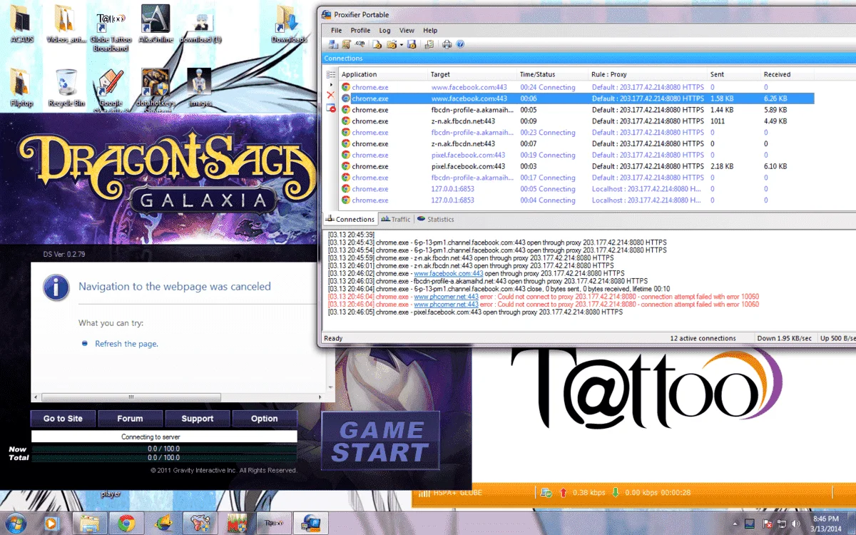Click the volume icon in system tray

click(x=795, y=524)
